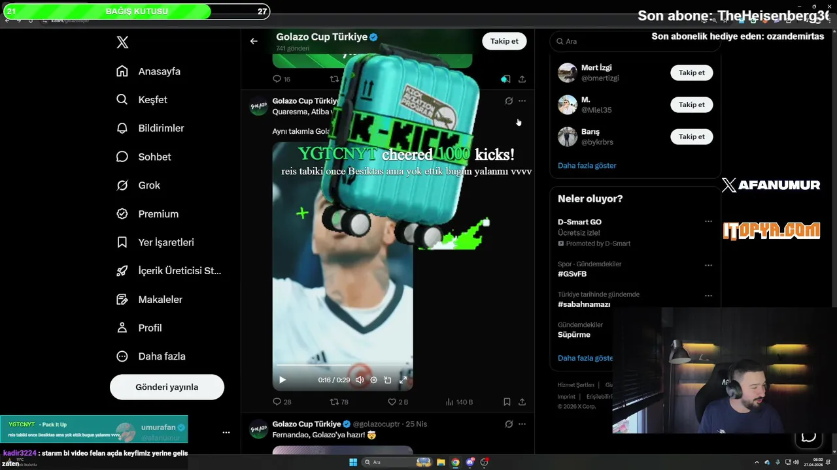Screen dimensions: 837x470
Task: Play the video in the post
Action: 282,380
